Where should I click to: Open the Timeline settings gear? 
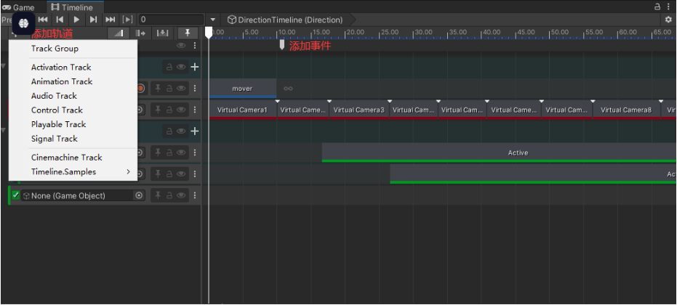(668, 20)
